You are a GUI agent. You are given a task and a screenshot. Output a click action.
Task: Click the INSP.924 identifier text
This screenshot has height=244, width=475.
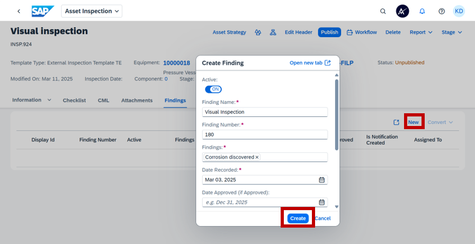pyautogui.click(x=21, y=44)
